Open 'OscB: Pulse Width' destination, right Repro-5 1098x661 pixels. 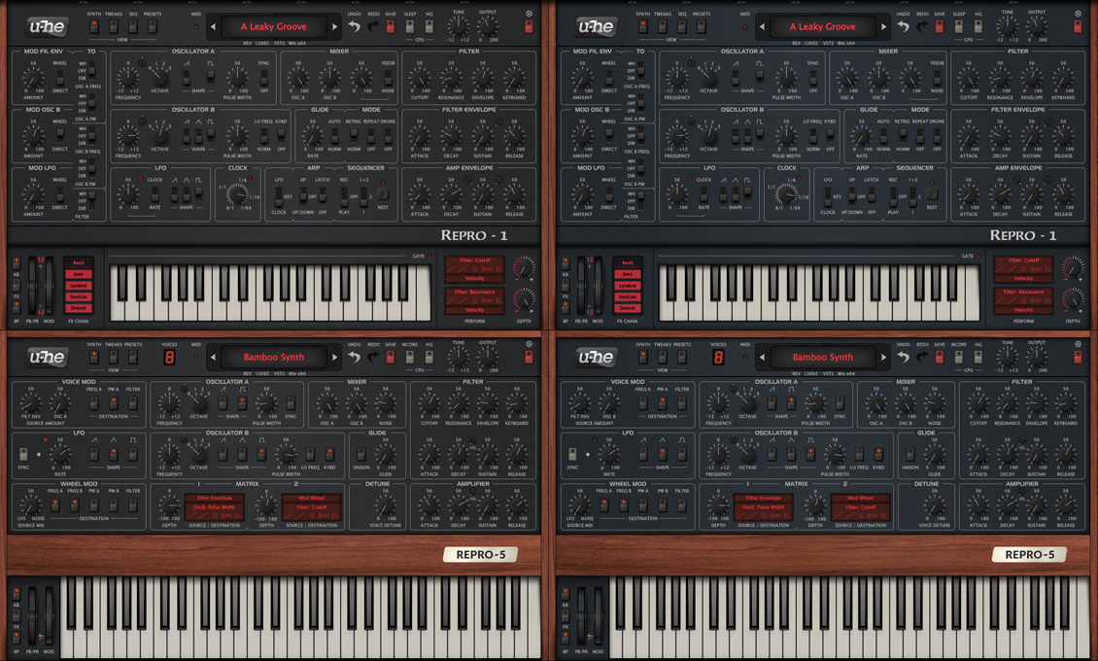pyautogui.click(x=764, y=507)
